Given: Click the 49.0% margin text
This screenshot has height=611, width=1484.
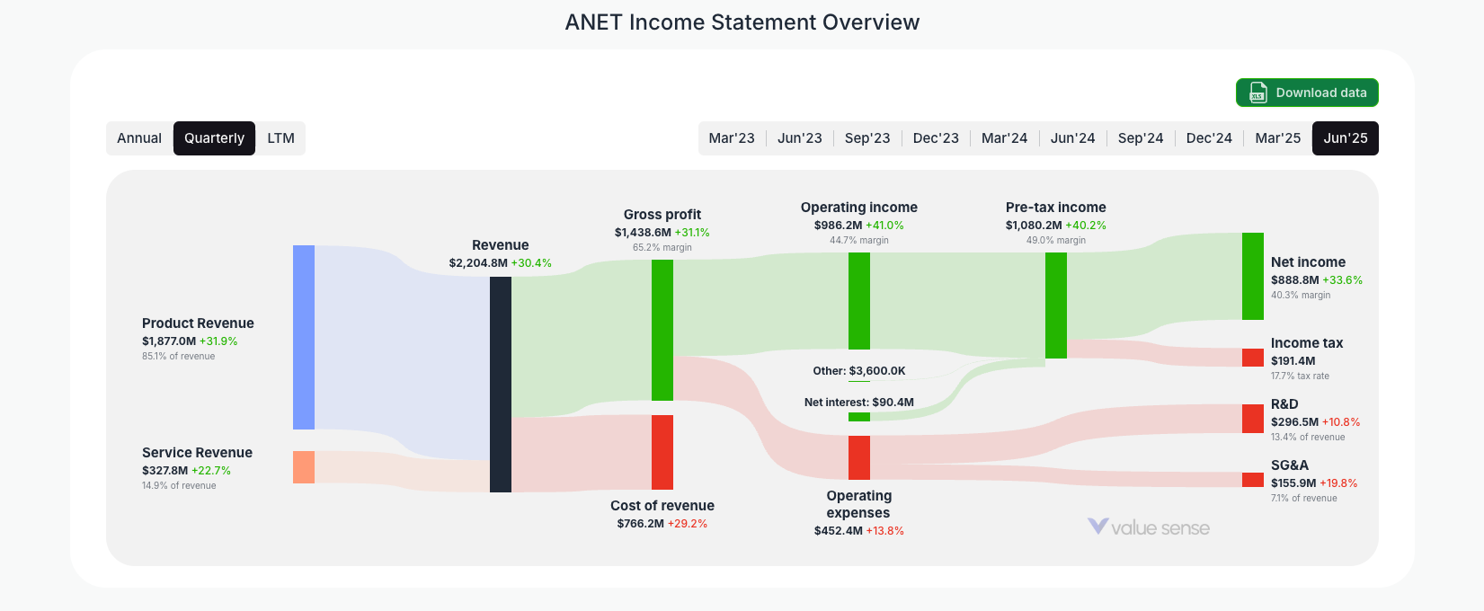Looking at the screenshot, I should click(x=1056, y=241).
